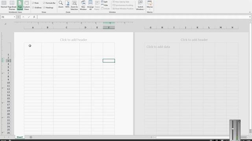Expand the formula bar
The height and width of the screenshot is (141, 252).
250,17
